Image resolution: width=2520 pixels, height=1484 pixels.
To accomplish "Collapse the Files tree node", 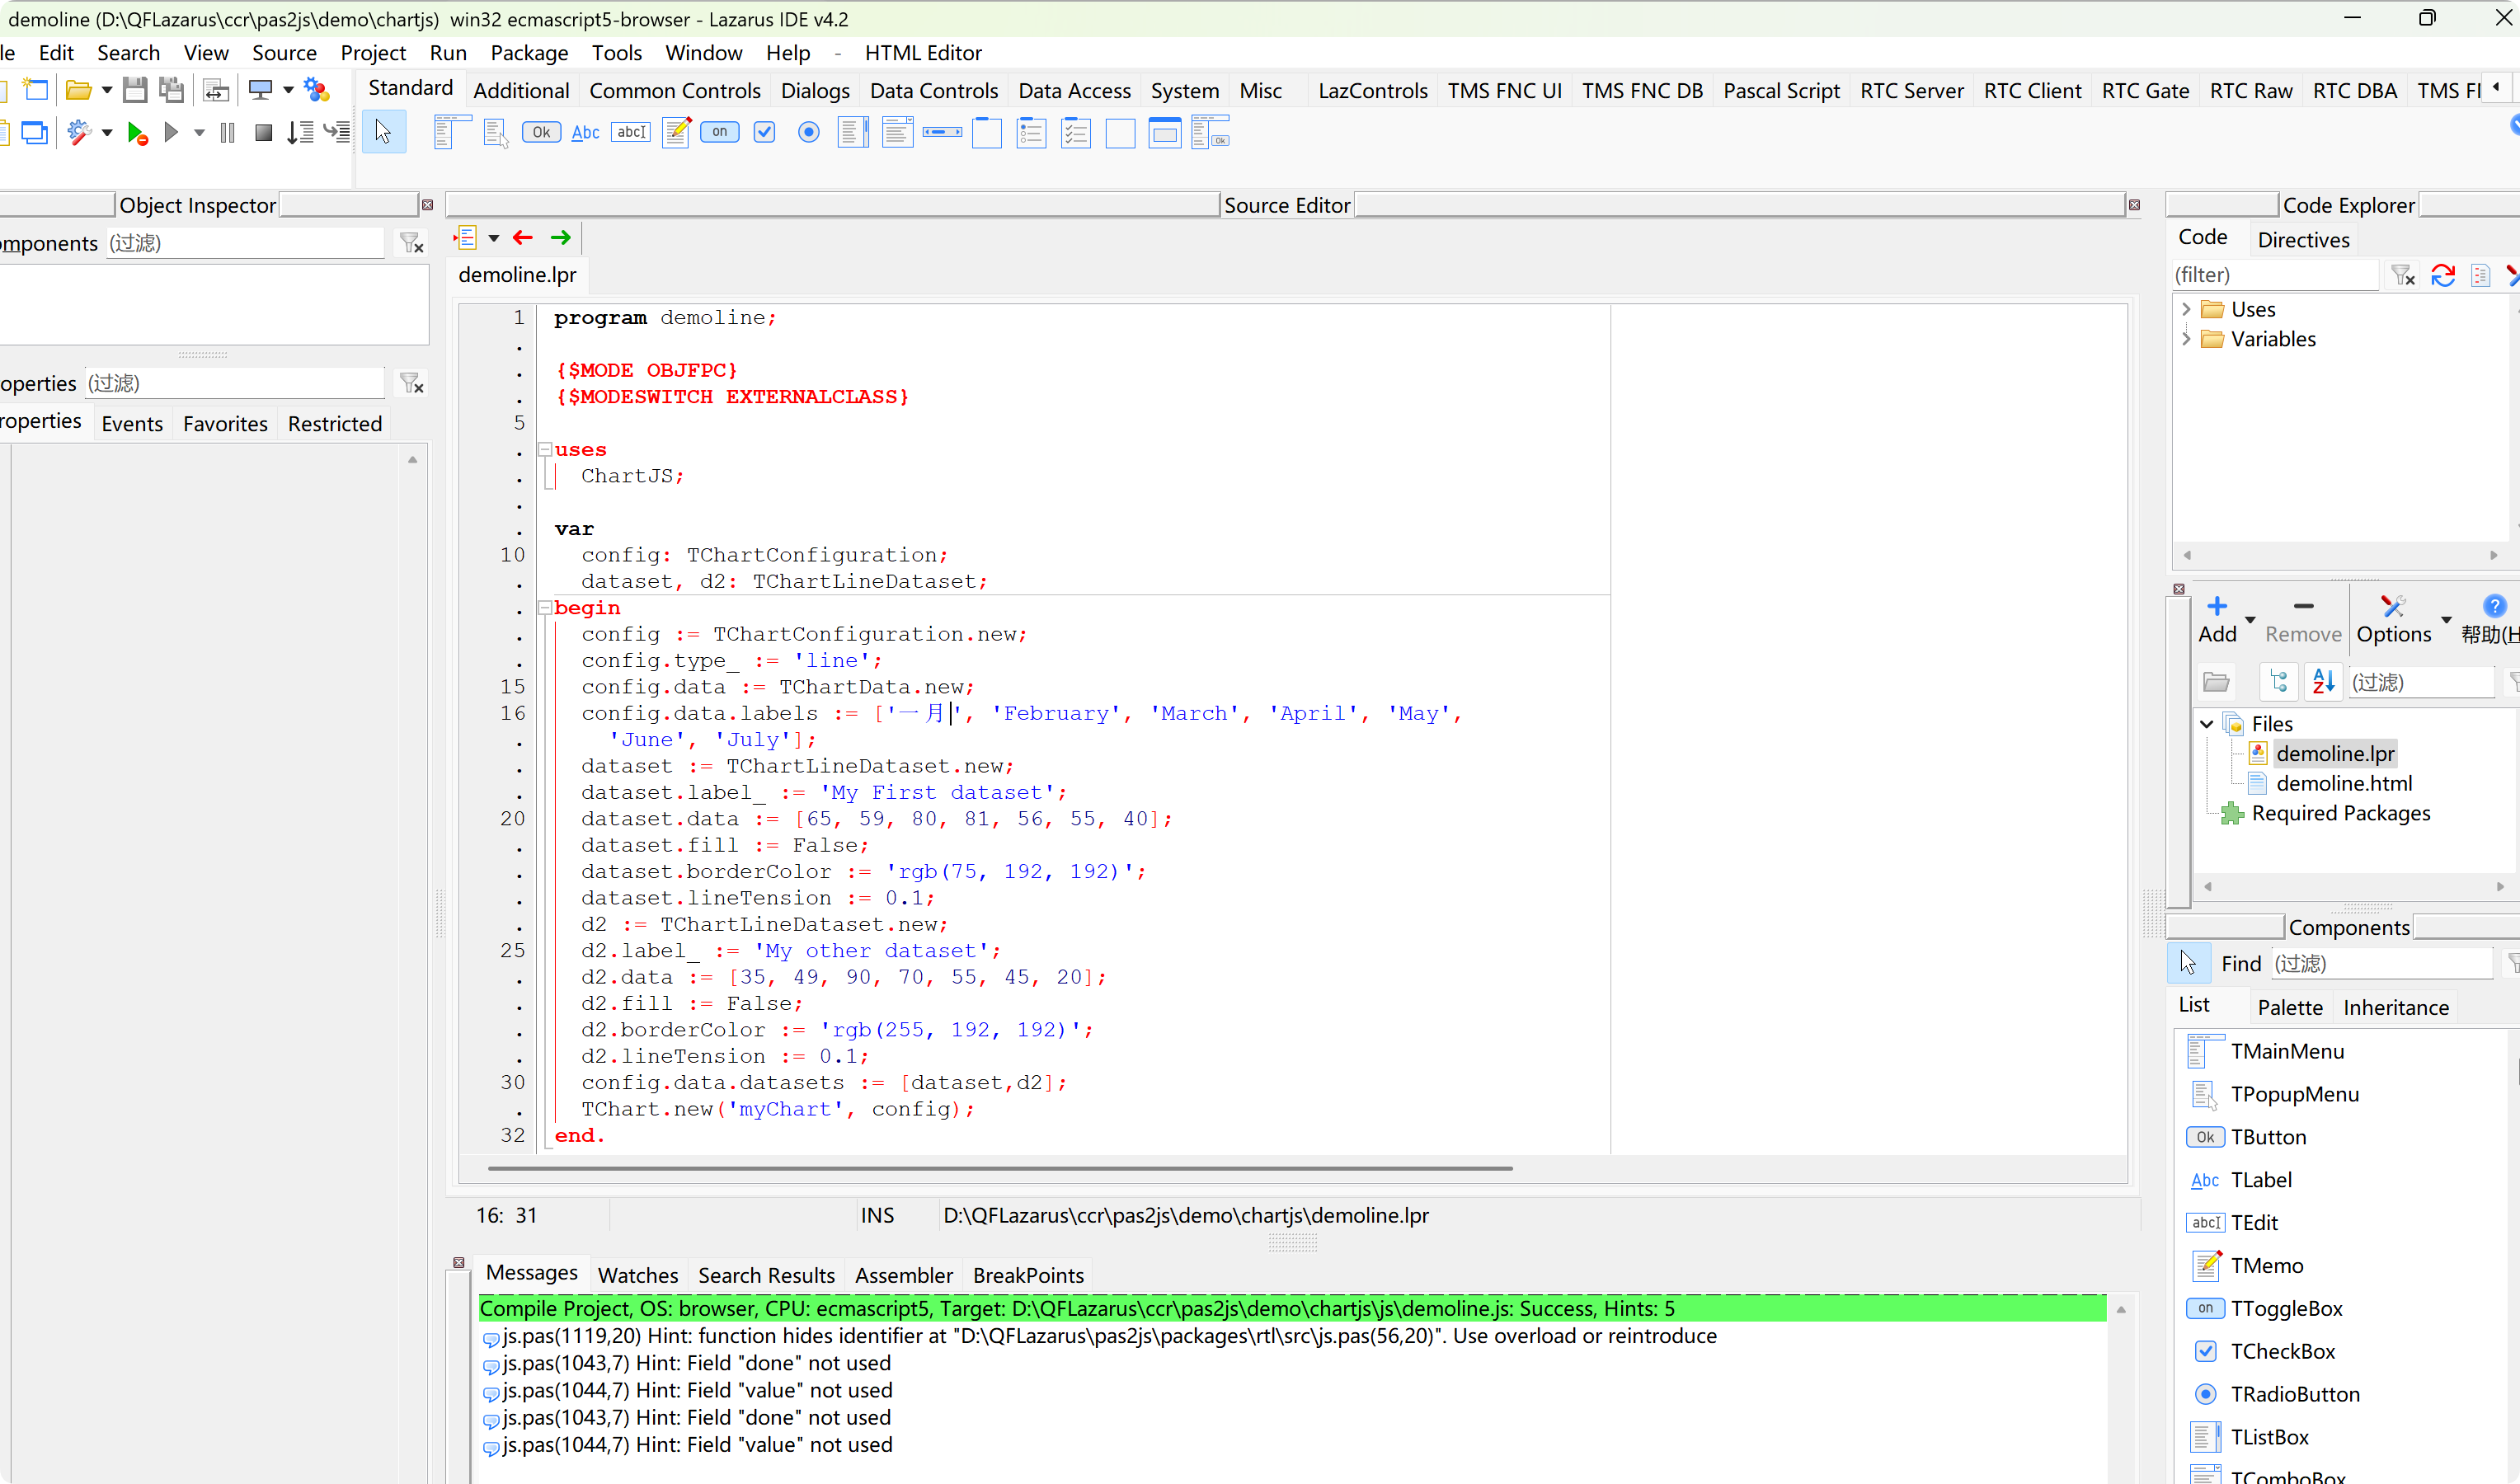I will 2207,724.
